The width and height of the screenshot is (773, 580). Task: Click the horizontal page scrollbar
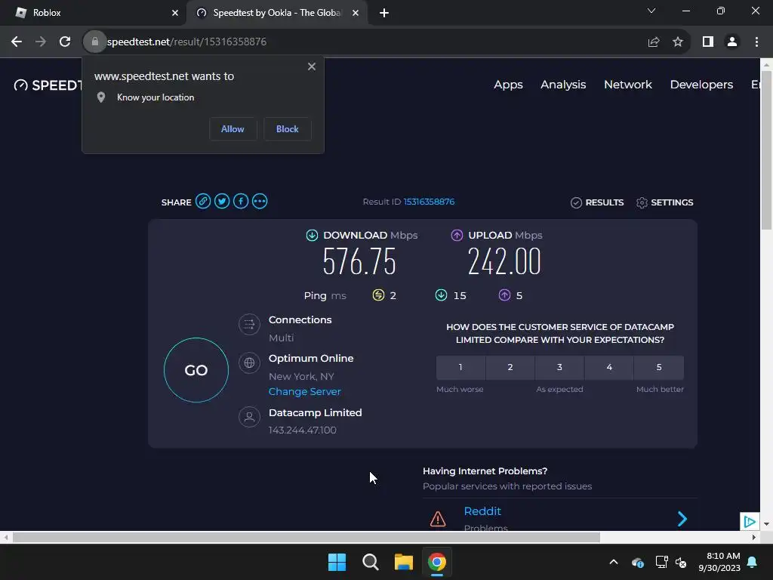(x=306, y=537)
